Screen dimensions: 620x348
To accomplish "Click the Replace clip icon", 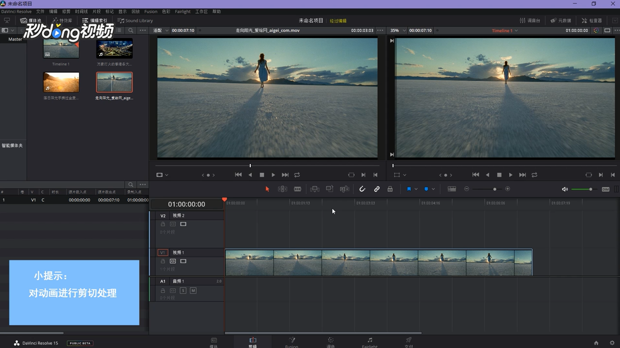I will point(344,189).
